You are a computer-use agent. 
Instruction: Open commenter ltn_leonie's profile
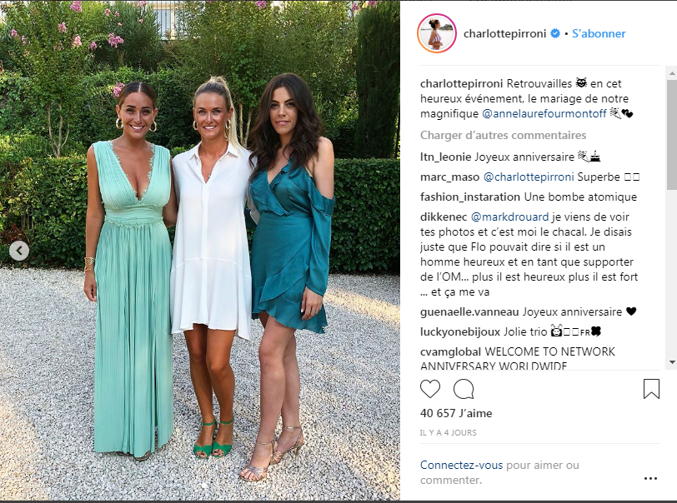pyautogui.click(x=445, y=157)
